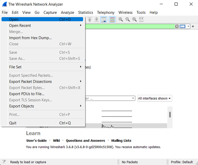Toggle auto scroll in live capture
Screen dimensions: 198x165
(x=103, y=20)
